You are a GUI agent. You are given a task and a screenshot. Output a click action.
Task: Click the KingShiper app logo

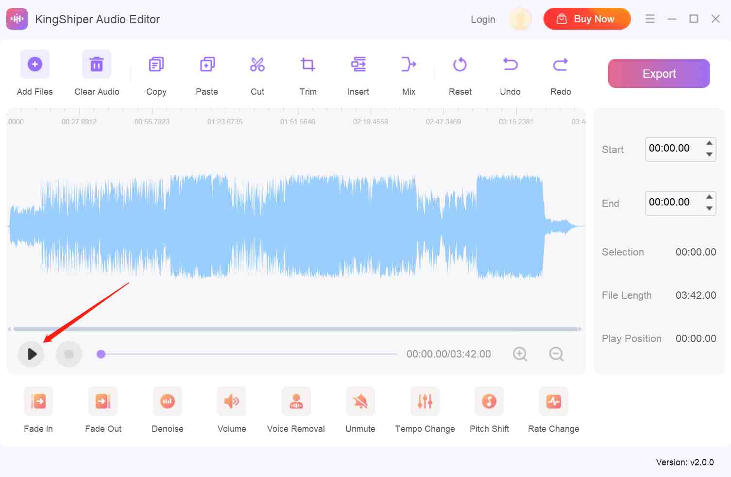point(17,19)
